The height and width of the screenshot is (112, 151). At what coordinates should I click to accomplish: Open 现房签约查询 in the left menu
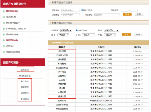click(x=12, y=40)
